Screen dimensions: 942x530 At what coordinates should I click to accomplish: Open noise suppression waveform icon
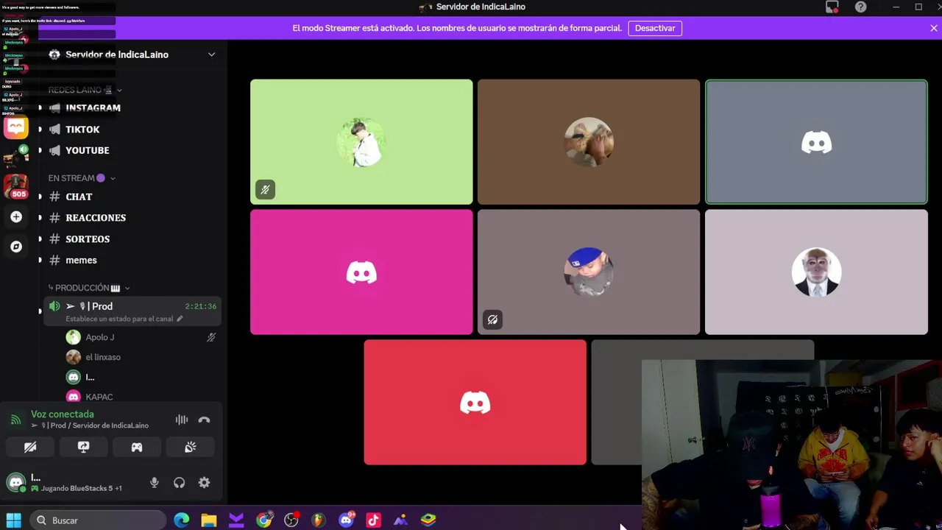(x=181, y=420)
